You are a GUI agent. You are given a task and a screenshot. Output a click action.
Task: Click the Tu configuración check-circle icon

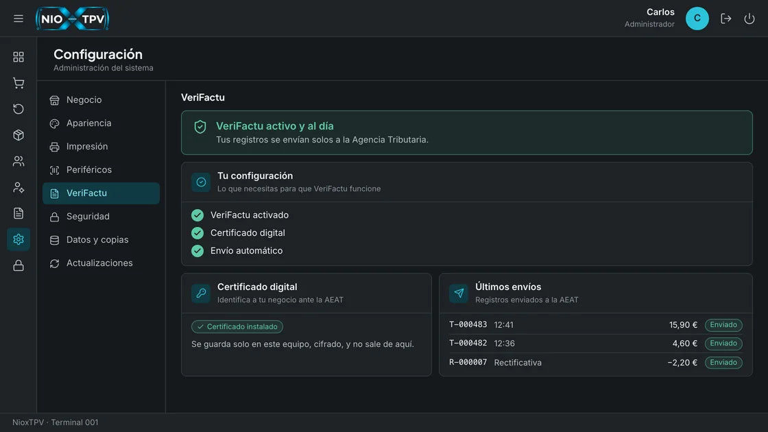pos(201,182)
